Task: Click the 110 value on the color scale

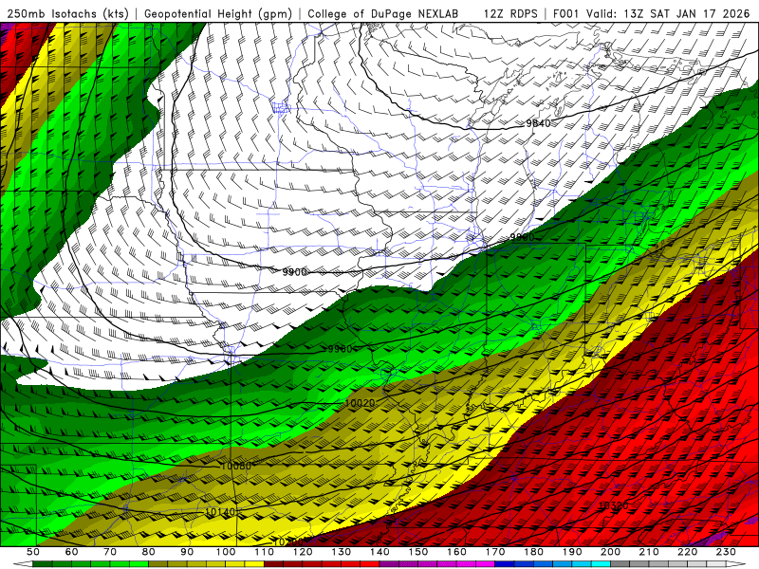Action: click(x=265, y=552)
